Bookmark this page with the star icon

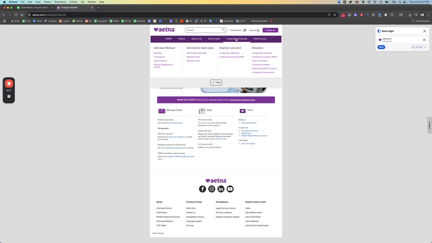point(335,15)
